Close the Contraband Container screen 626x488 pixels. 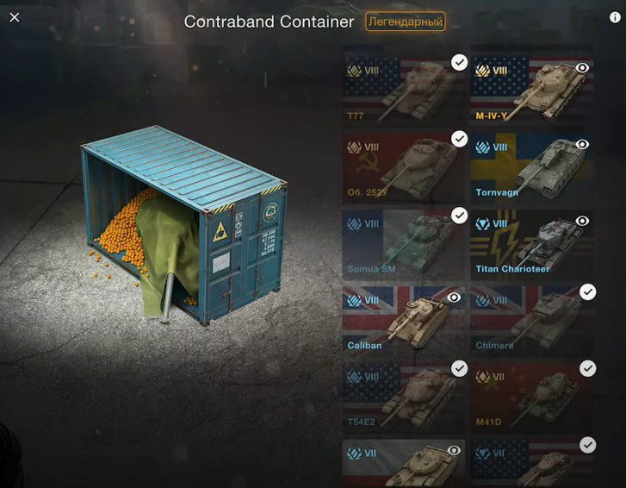pos(15,17)
